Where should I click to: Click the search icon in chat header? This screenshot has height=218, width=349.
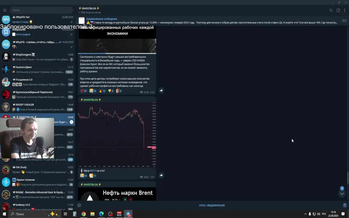pyautogui.click(x=331, y=10)
